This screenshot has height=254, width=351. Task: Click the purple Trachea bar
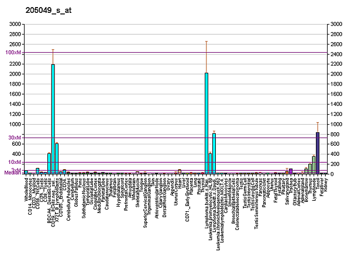pos(291,171)
